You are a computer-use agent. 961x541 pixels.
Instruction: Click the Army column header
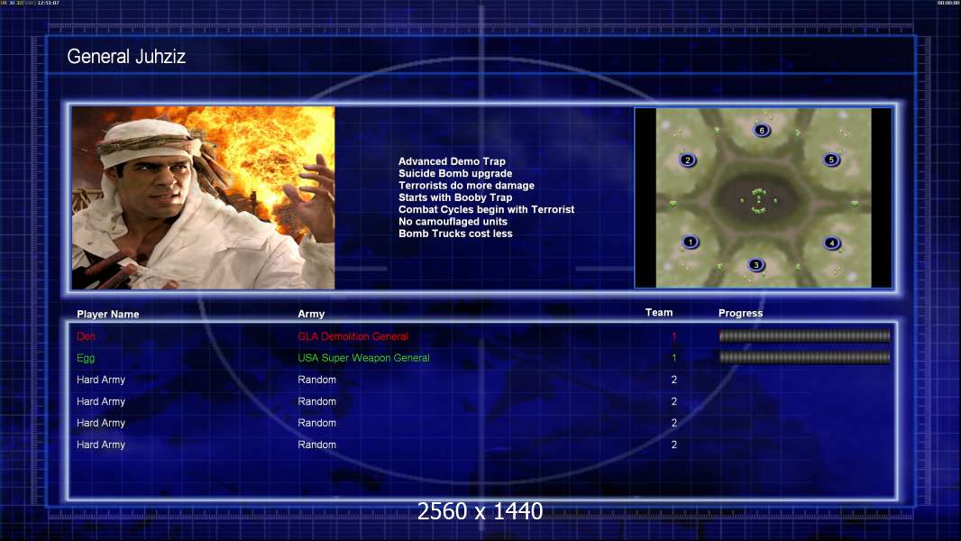tap(311, 315)
